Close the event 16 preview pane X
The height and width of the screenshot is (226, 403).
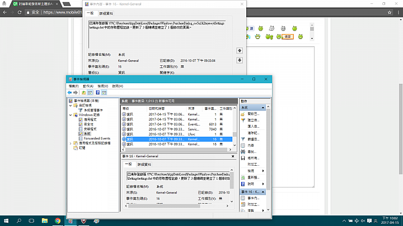click(233, 156)
